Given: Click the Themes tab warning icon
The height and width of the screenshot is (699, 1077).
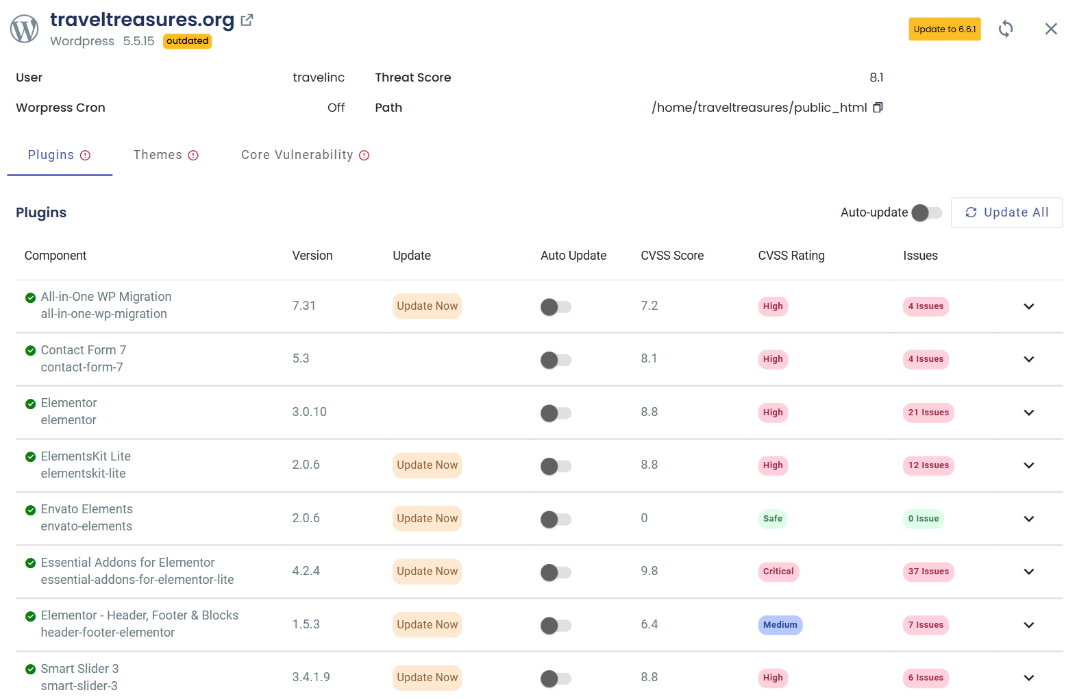Looking at the screenshot, I should tap(193, 156).
